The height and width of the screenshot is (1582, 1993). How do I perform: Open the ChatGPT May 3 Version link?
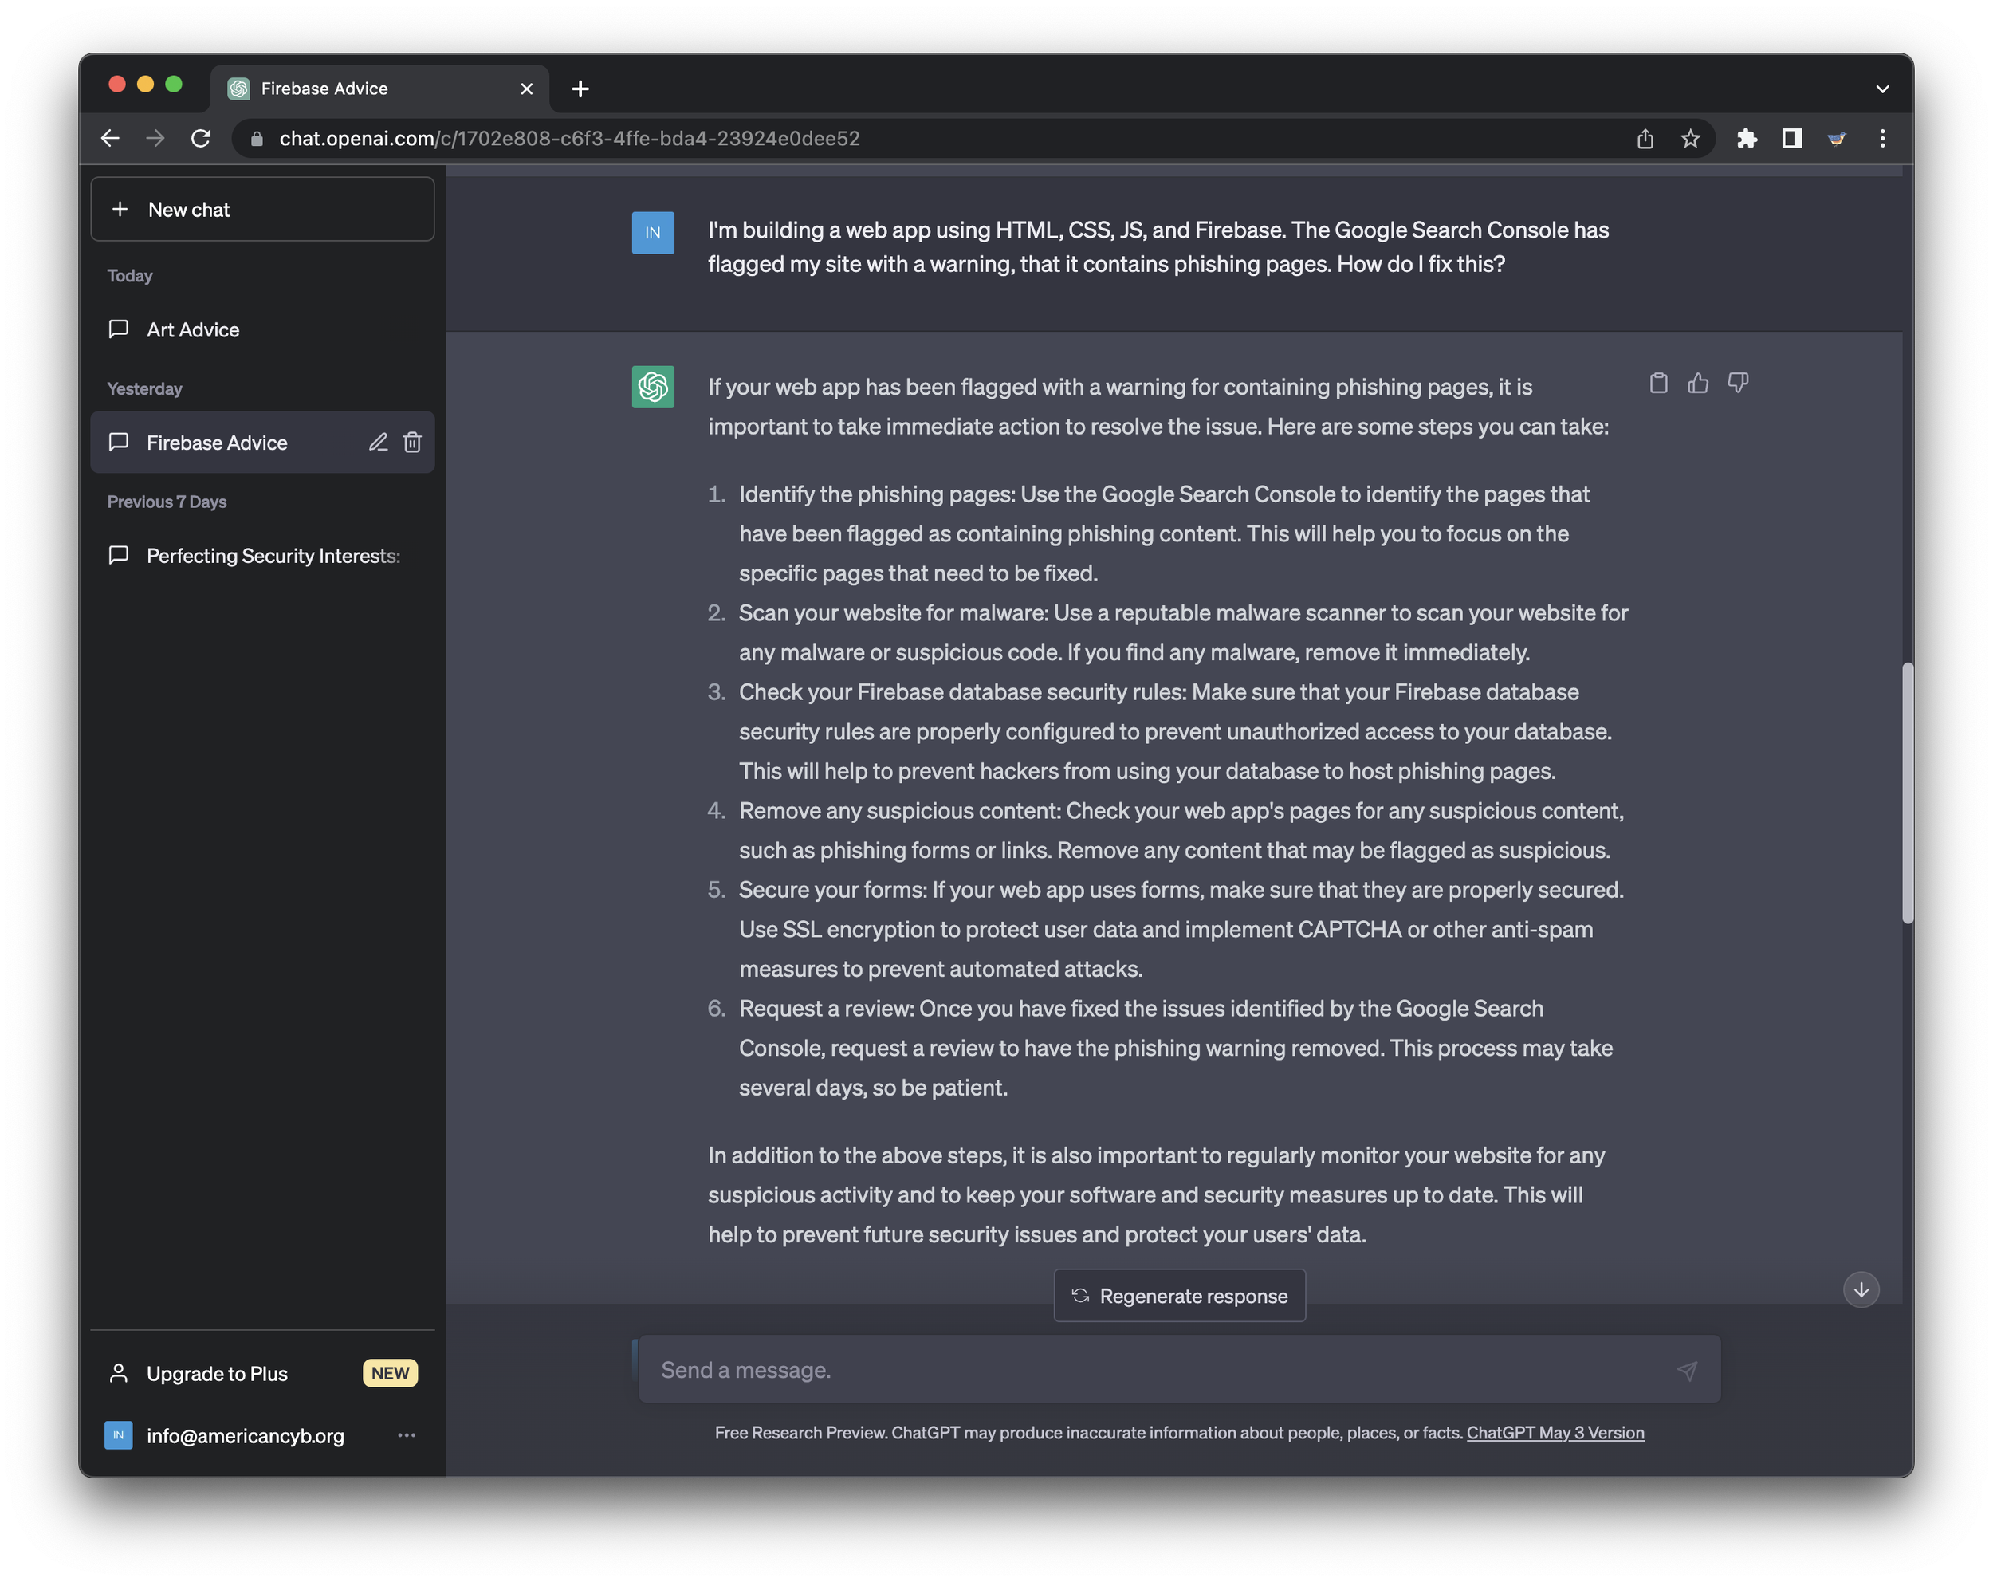(1555, 1432)
